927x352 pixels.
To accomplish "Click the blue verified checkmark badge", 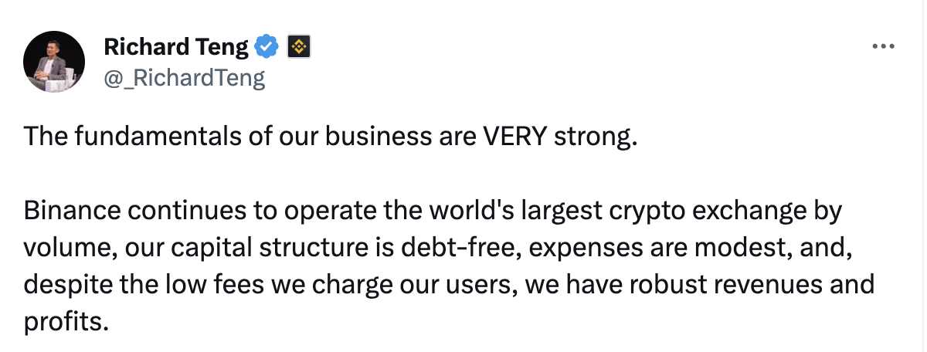I will click(x=267, y=47).
